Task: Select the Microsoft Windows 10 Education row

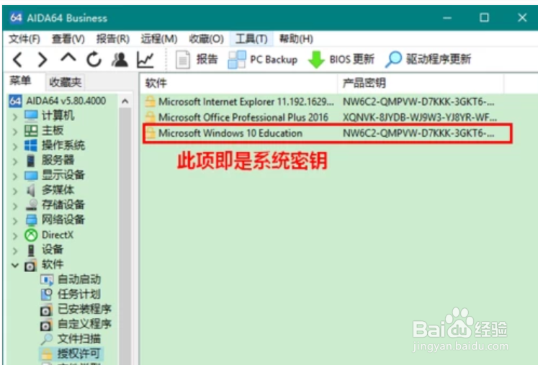Action: (326, 133)
